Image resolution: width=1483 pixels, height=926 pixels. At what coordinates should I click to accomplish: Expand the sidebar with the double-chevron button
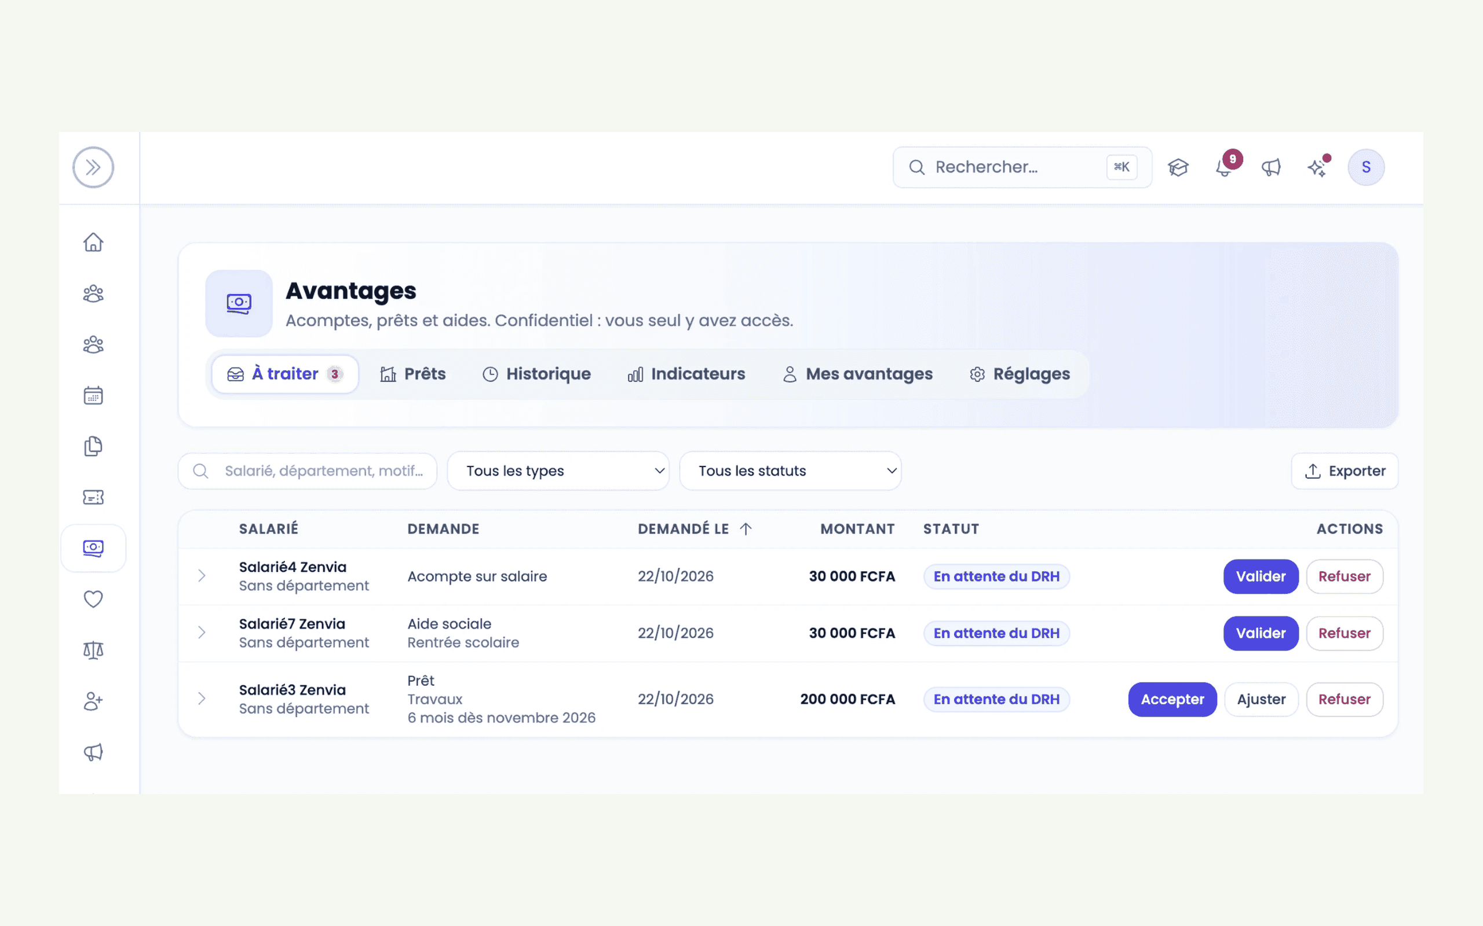(x=93, y=167)
